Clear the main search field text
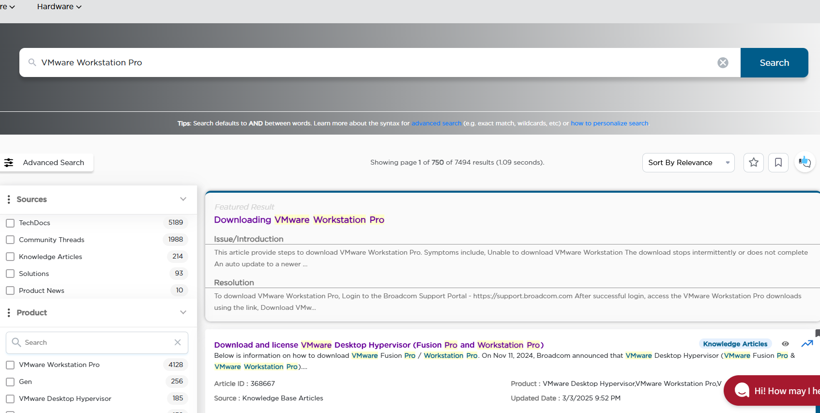 [x=723, y=62]
